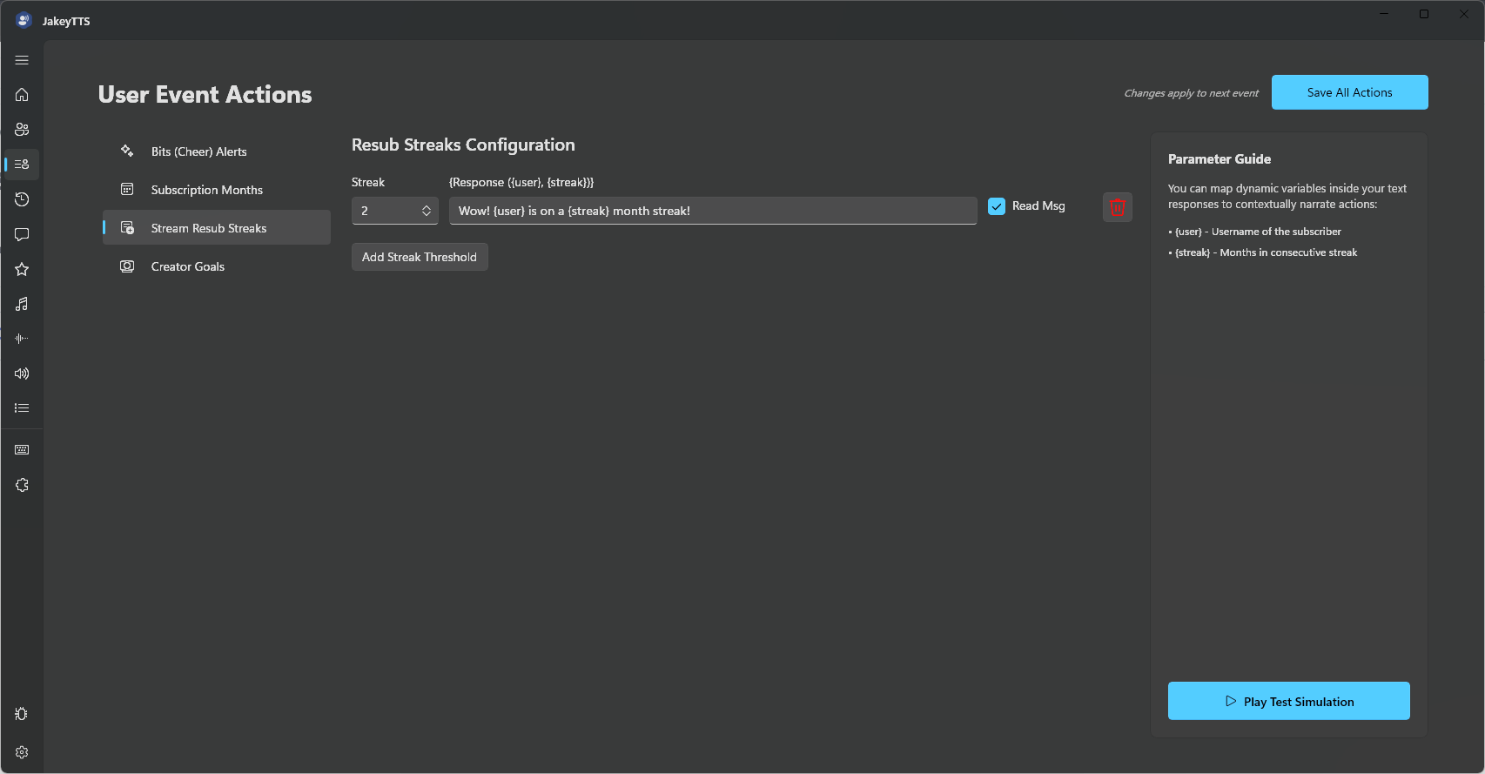
Task: Open the hamburger navigation menu
Action: click(x=22, y=60)
